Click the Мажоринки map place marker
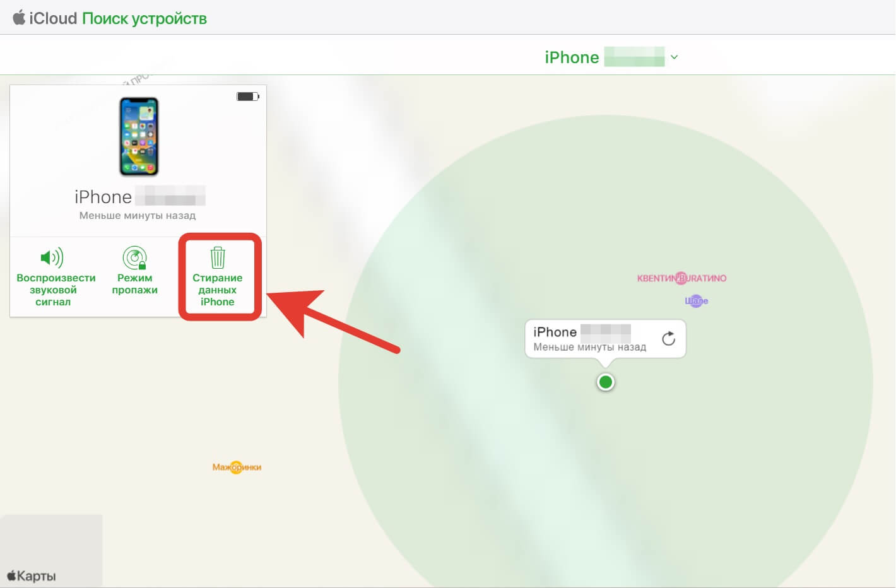 click(237, 467)
